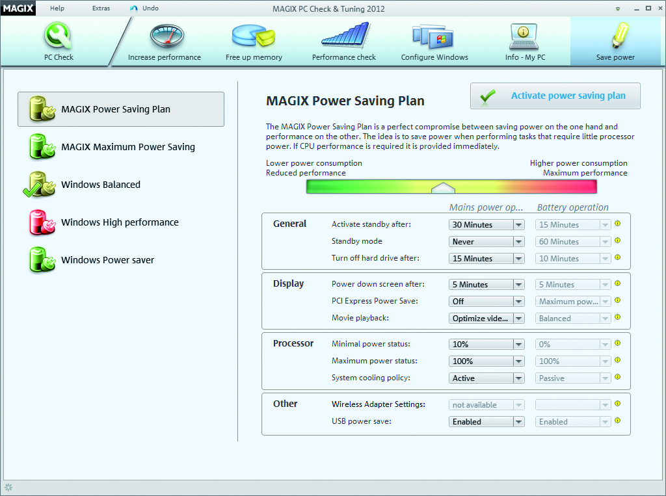The height and width of the screenshot is (496, 666).
Task: Open mains PCI Express Power Save dropdown
Action: pos(486,302)
